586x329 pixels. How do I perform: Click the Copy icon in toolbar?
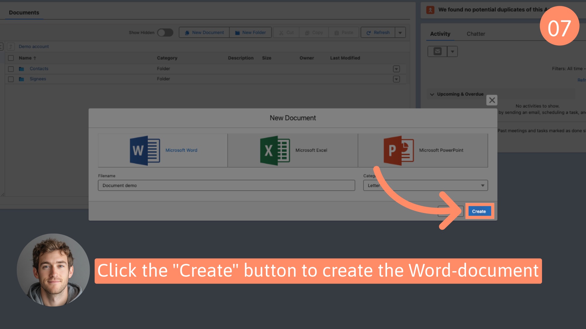point(307,33)
